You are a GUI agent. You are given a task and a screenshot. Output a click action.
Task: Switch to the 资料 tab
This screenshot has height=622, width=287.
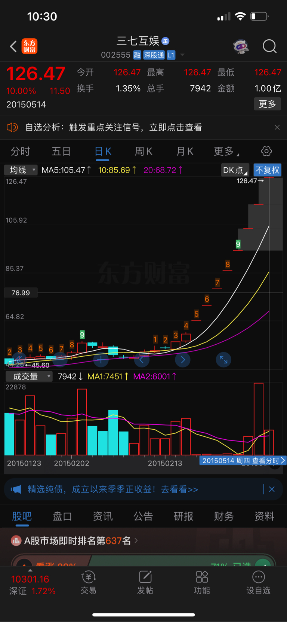click(x=265, y=516)
